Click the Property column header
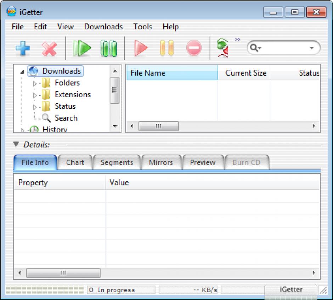Image resolution: width=333 pixels, height=300 pixels. (60, 182)
